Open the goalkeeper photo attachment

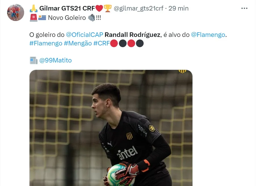pyautogui.click(x=111, y=128)
